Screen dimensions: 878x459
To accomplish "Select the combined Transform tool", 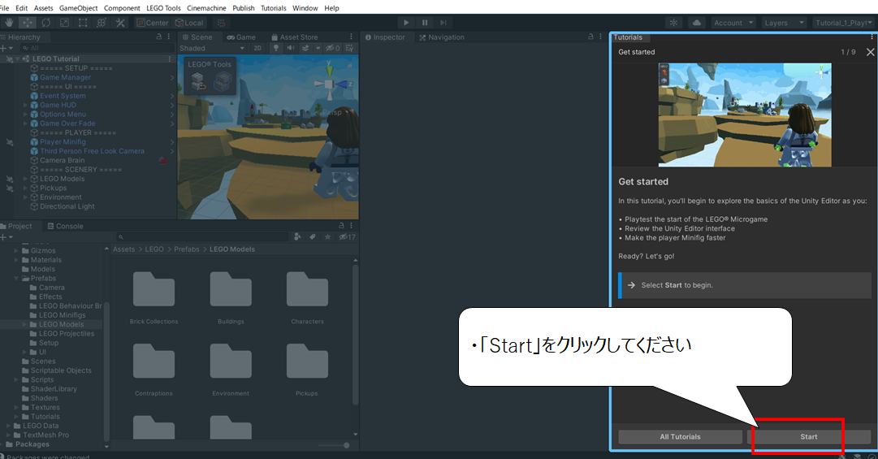I will (x=102, y=23).
